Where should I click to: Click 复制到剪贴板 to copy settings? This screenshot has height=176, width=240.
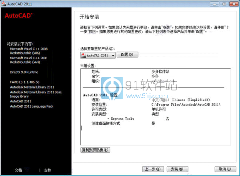tap(95, 150)
